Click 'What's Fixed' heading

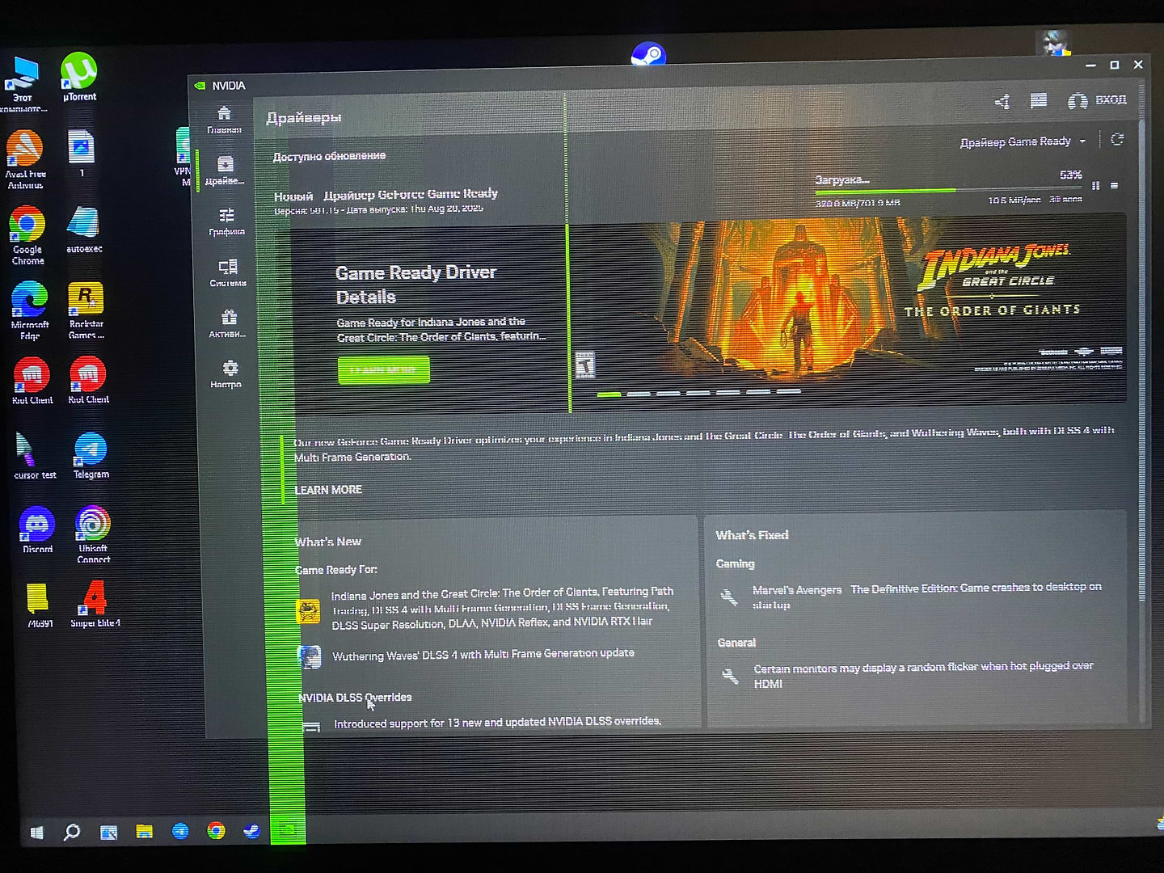click(752, 535)
